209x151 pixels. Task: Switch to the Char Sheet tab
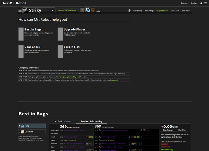(x=182, y=130)
